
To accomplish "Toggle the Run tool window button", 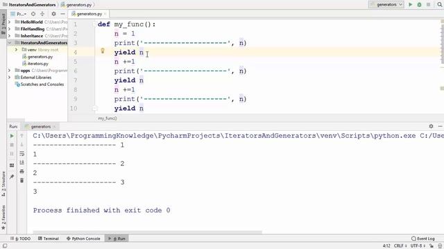I will pyautogui.click(x=117, y=239).
